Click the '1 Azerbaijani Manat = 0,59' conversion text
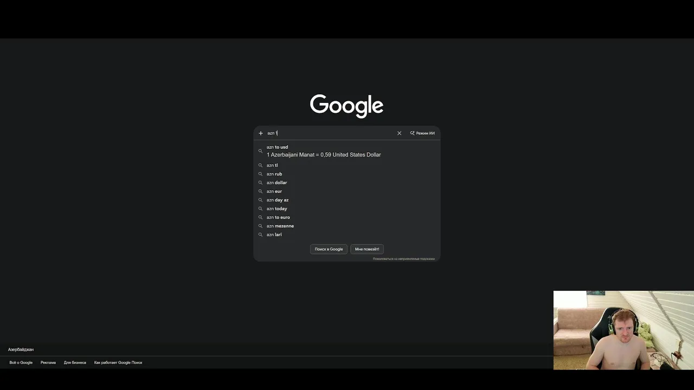The width and height of the screenshot is (694, 390). pyautogui.click(x=324, y=155)
